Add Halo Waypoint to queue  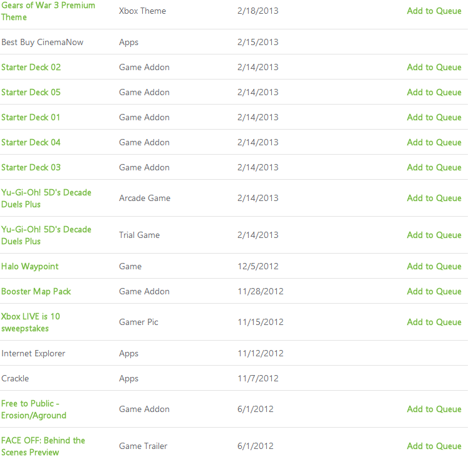coord(434,266)
